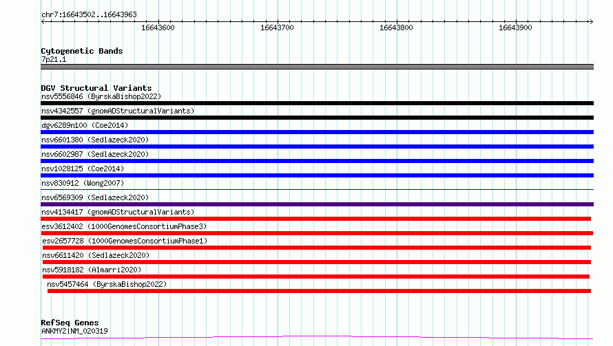The height and width of the screenshot is (346, 613).
Task: Click the nsv5556846 (ByrskaBishop2022) variant label
Action: pos(101,96)
